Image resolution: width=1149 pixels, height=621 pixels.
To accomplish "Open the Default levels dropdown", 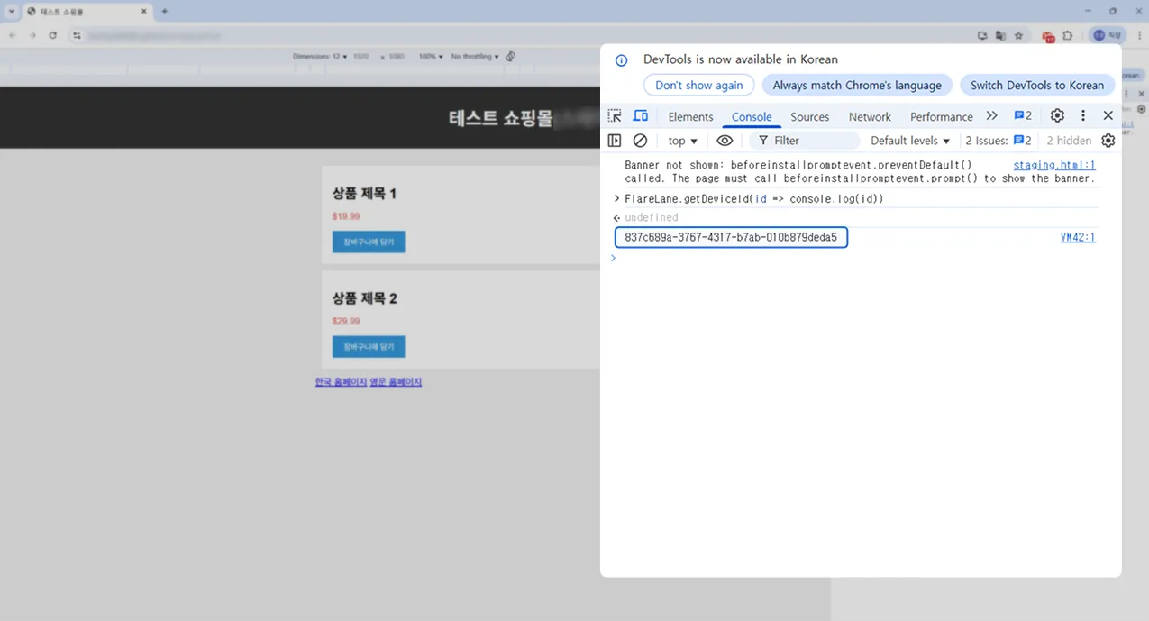I will pyautogui.click(x=910, y=141).
